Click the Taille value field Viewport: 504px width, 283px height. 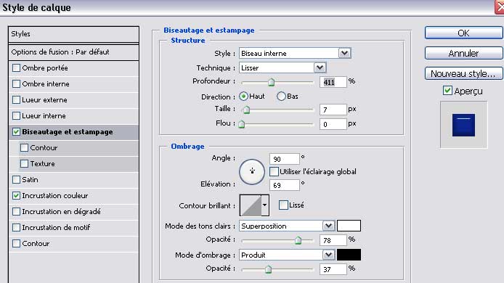[x=333, y=110]
